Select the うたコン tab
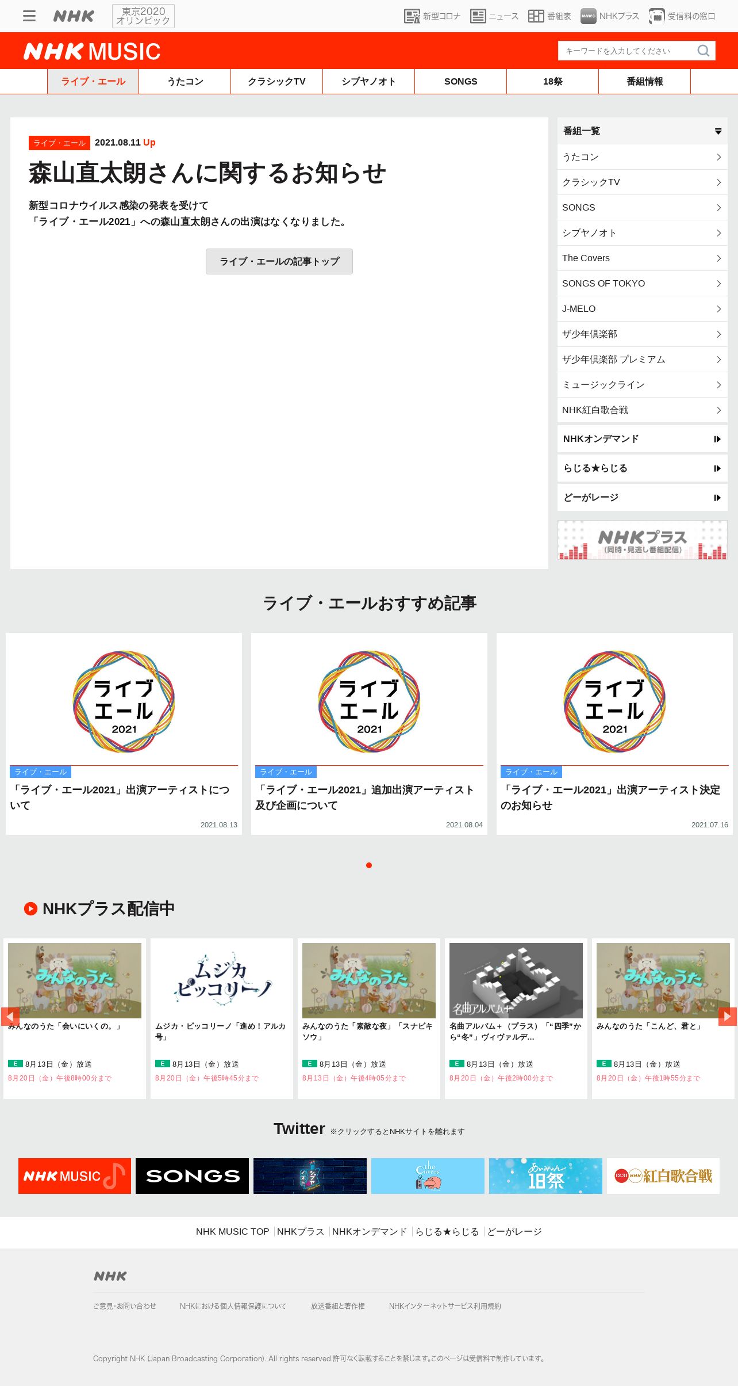The height and width of the screenshot is (1386, 738). 185,82
